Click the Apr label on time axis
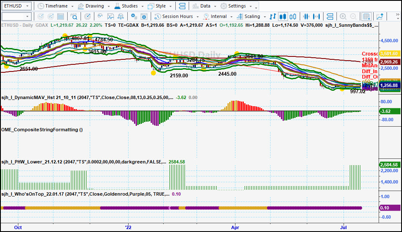The height and width of the screenshot is (232, 402). (235, 227)
